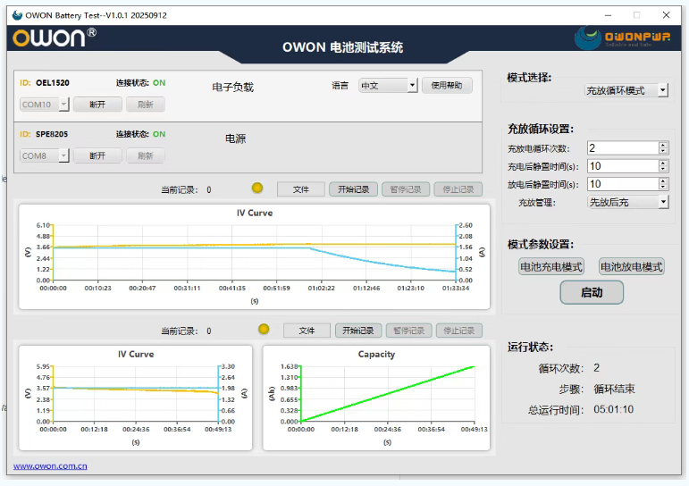Image resolution: width=689 pixels, height=486 pixels.
Task: Open the 语言 language dropdown
Action: (x=388, y=86)
